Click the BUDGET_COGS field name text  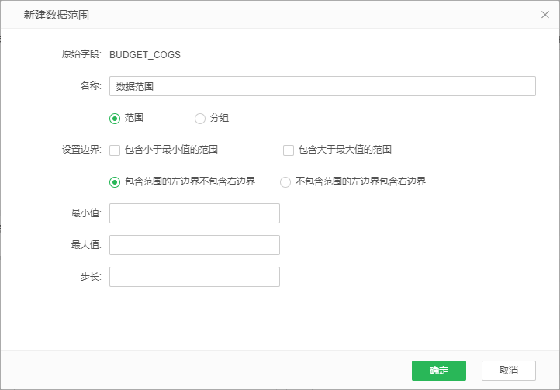(x=145, y=54)
